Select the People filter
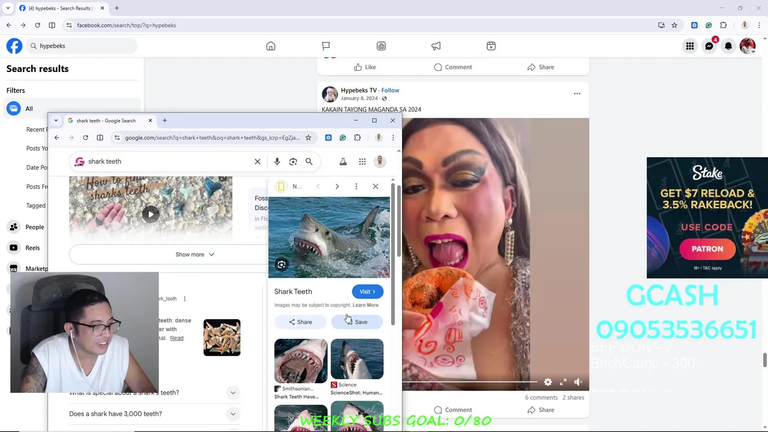The width and height of the screenshot is (768, 432). click(72, 227)
